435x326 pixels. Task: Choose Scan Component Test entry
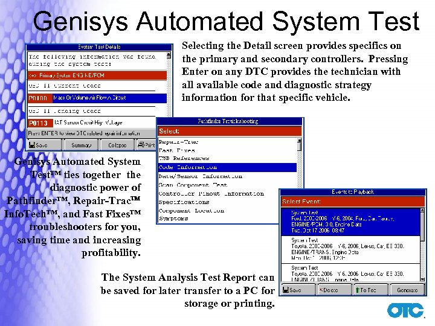(x=193, y=185)
